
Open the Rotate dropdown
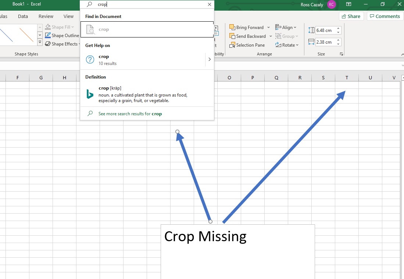[287, 45]
